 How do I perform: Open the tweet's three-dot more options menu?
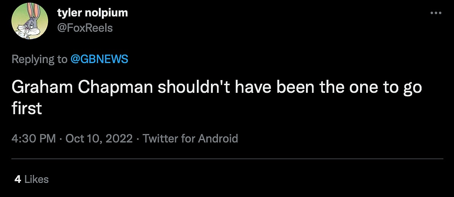point(435,13)
